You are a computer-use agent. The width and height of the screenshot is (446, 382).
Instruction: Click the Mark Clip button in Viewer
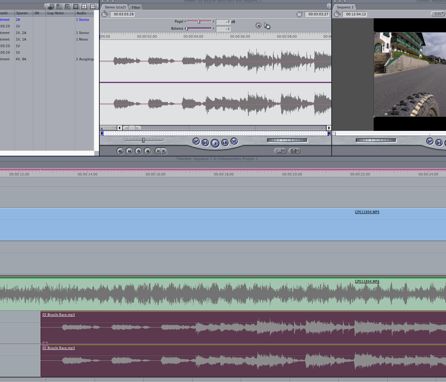[129, 151]
